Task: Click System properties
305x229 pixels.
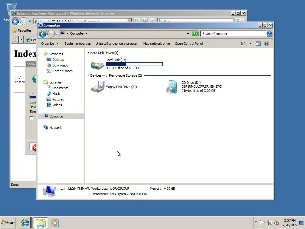Action: 78,44
